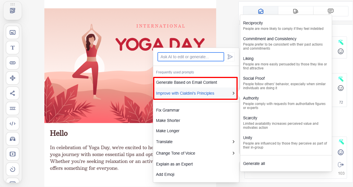Open Change Tone of Voice submenu
The height and width of the screenshot is (187, 353).
[196, 153]
